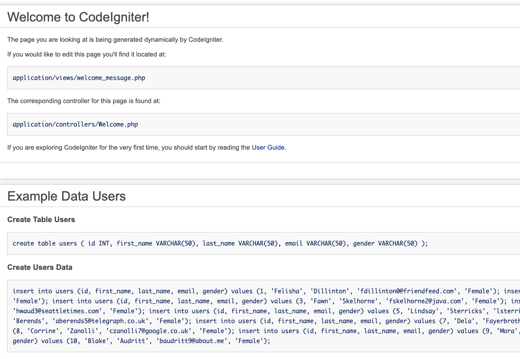Click the "Create Users Data" subheading
This screenshot has width=520, height=359.
coord(40,267)
